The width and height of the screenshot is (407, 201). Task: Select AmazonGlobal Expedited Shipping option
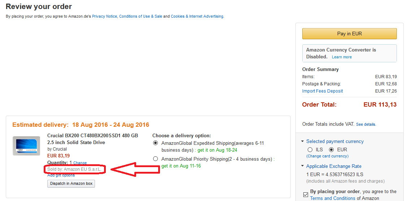coord(156,143)
